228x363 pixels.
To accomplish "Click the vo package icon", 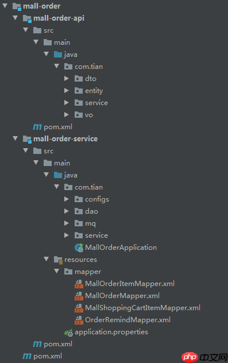I will [79, 115].
